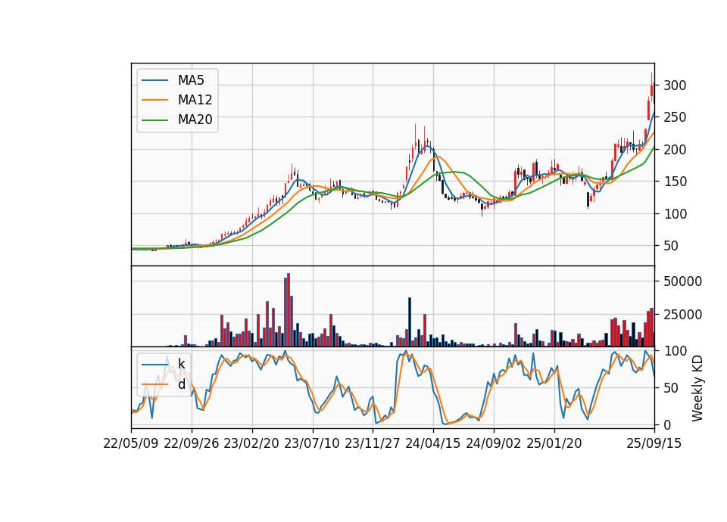Click the orange MA12 legend line sample
The height and width of the screenshot is (522, 727).
[154, 100]
